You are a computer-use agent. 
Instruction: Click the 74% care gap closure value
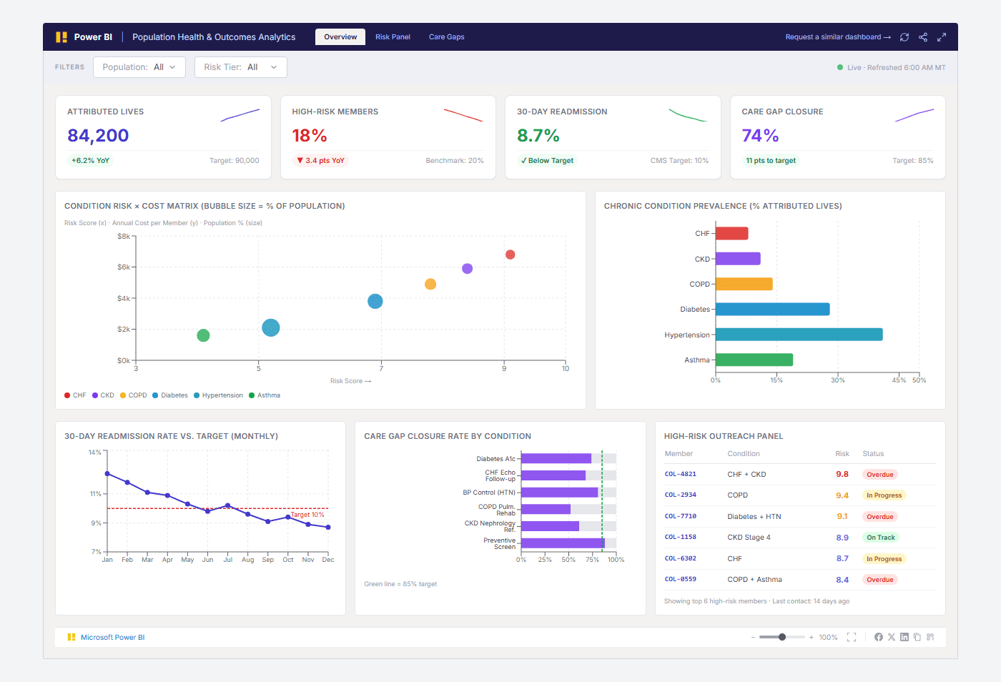pos(760,136)
